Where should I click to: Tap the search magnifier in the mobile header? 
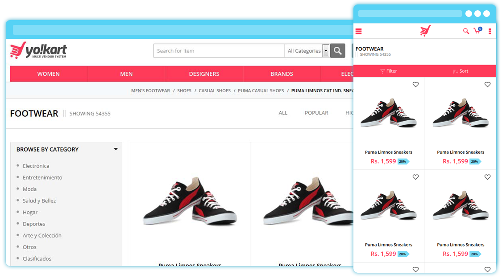click(x=466, y=31)
